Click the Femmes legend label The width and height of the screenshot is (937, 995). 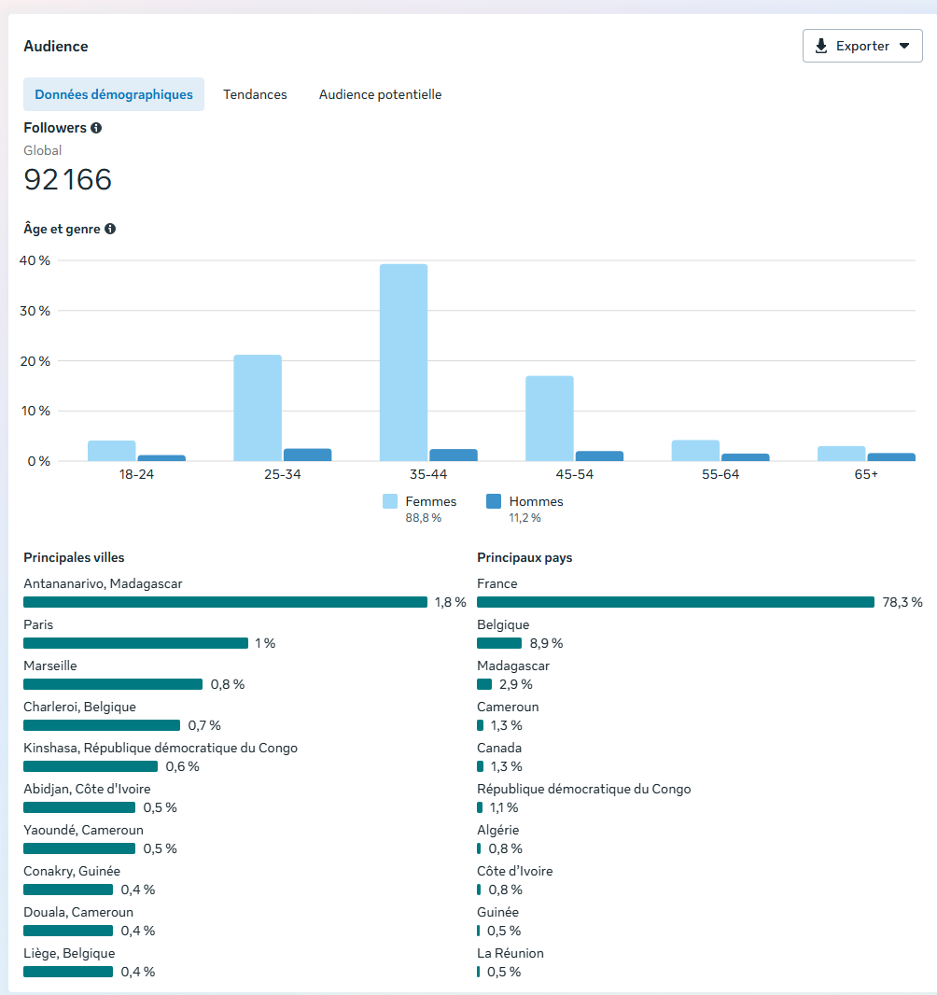click(430, 501)
